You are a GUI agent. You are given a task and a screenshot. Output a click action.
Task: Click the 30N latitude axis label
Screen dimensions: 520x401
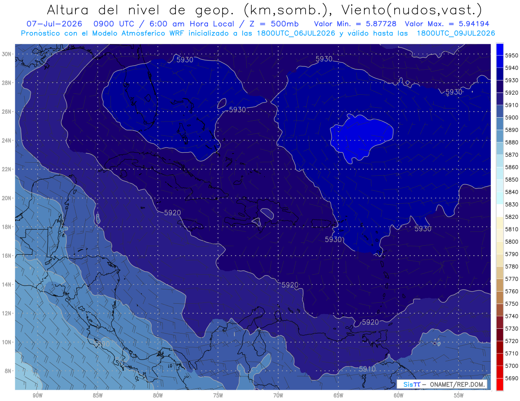click(x=7, y=54)
